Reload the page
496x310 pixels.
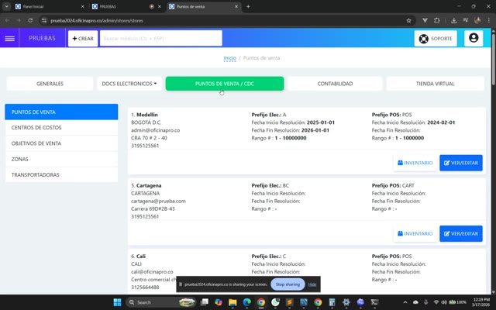click(x=30, y=20)
